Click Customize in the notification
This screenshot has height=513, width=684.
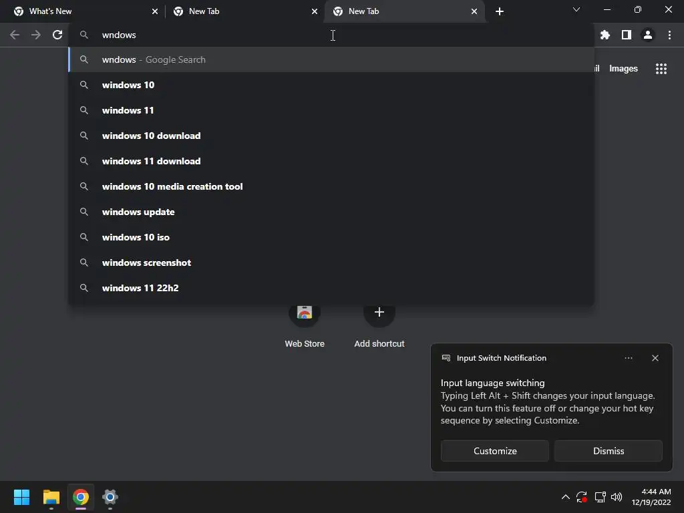pyautogui.click(x=495, y=451)
